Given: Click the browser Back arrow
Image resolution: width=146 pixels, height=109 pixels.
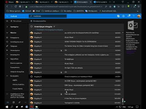Looking at the screenshot, I should pos(7,6).
